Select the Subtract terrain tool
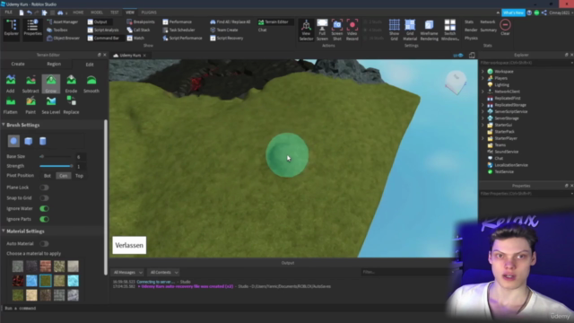Screen dimensions: 574x323 pos(30,83)
